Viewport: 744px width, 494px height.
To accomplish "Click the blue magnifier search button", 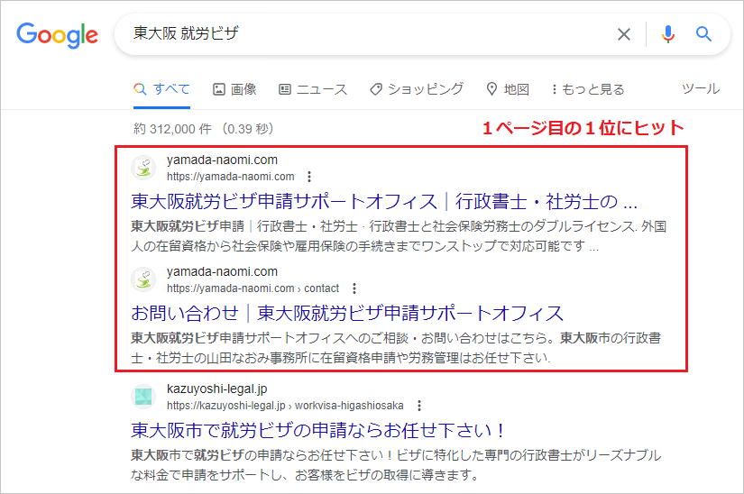I will 703,34.
